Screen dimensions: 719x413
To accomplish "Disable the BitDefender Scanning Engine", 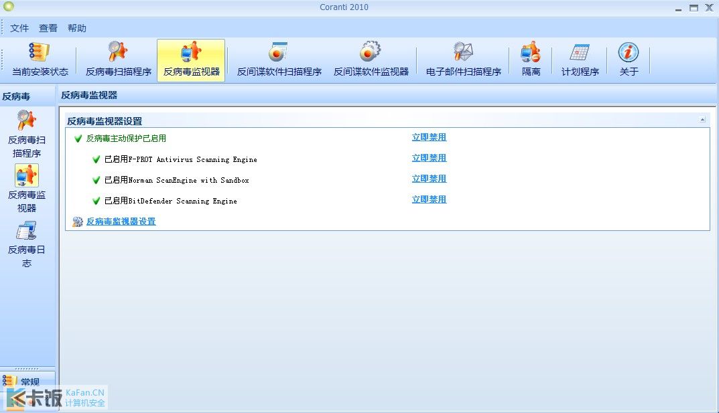I will [429, 199].
